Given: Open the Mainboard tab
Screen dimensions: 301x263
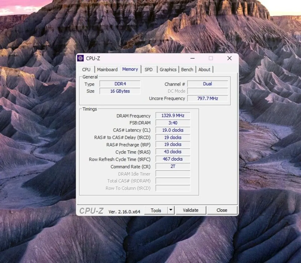Looking at the screenshot, I should (107, 70).
